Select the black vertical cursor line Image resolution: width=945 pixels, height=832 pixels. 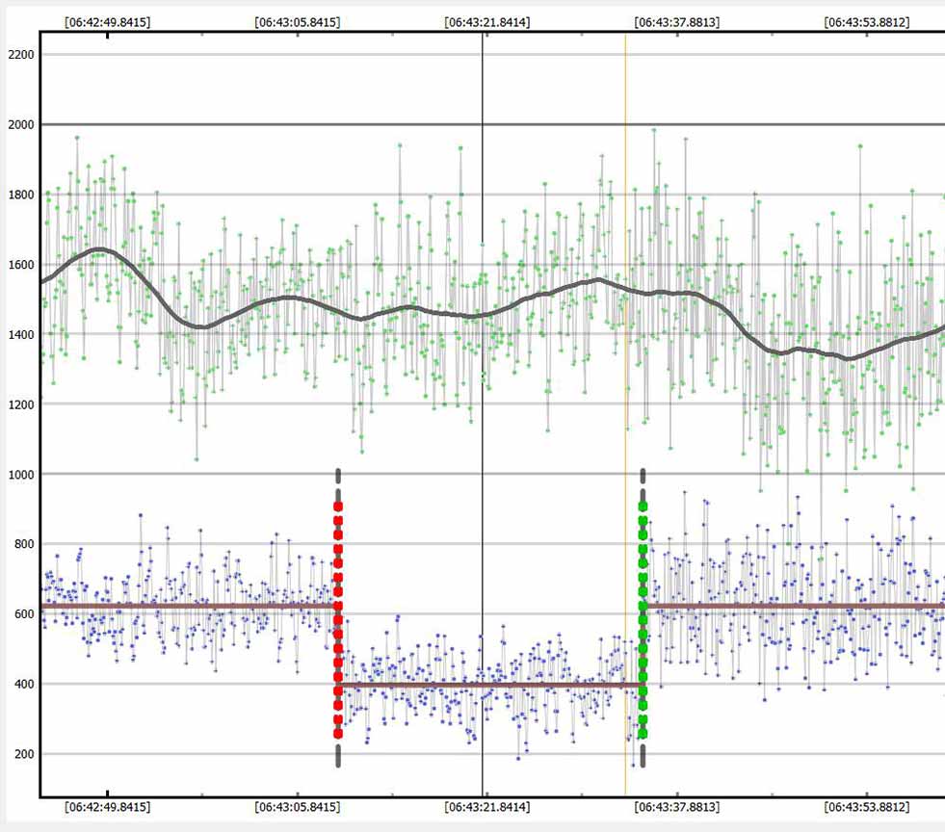[x=483, y=241]
